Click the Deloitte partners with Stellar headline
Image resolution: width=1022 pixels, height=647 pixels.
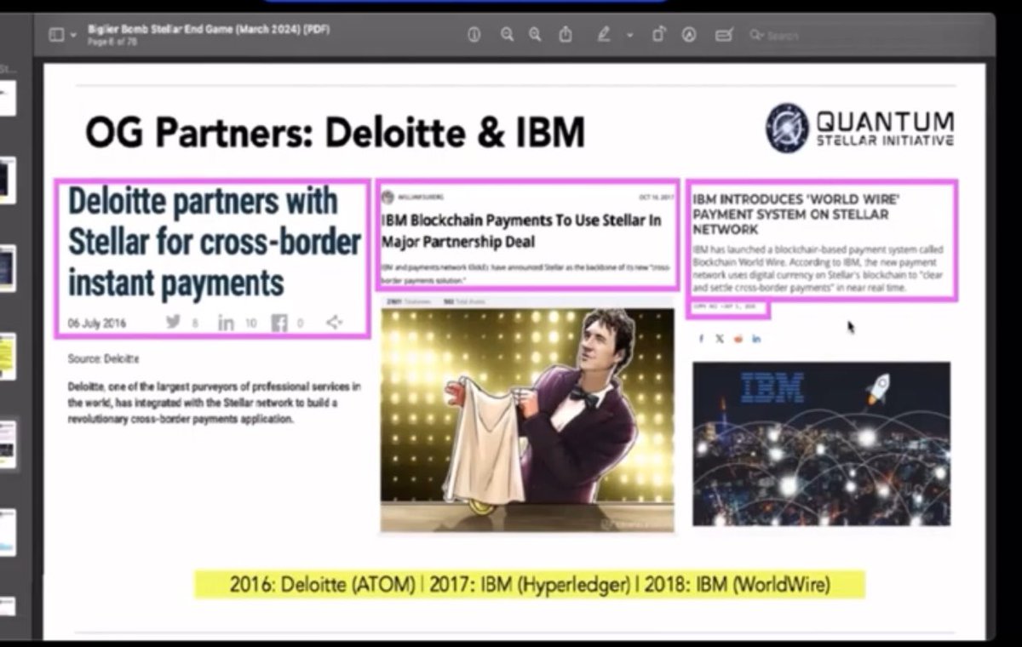click(214, 242)
